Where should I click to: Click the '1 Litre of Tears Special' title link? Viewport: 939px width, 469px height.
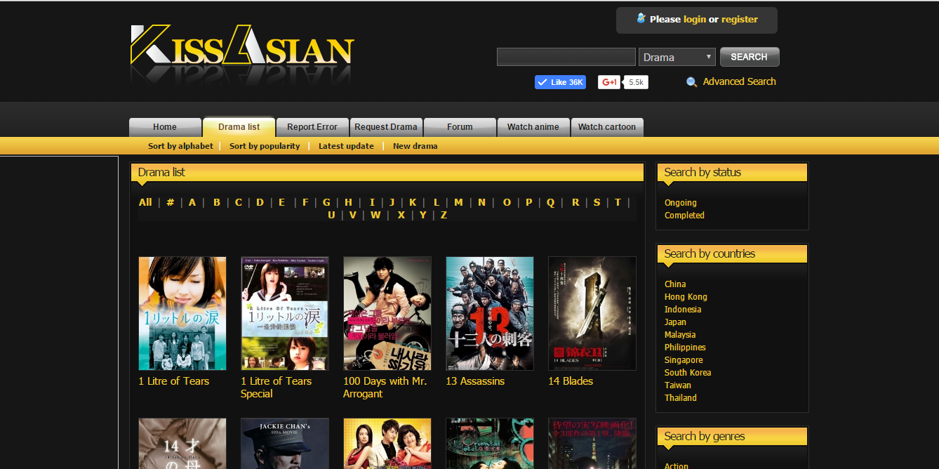tap(276, 388)
